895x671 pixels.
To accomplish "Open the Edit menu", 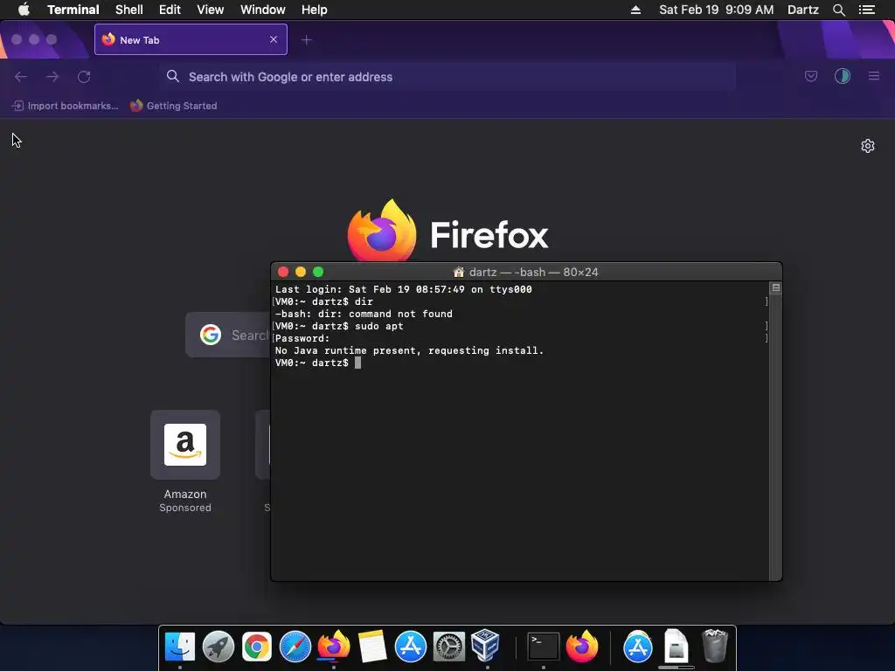I will point(170,10).
